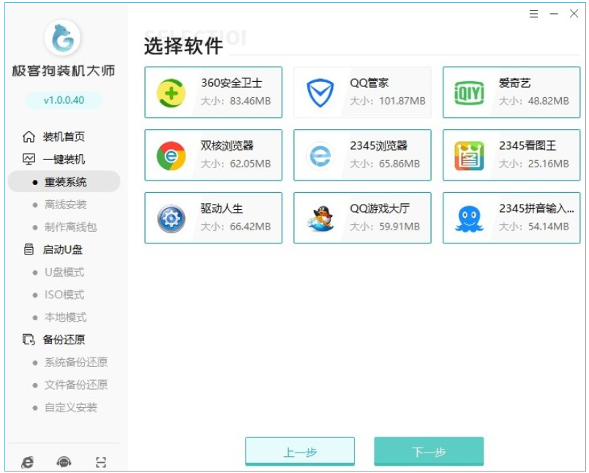Open the IE browser icon in the sidebar footer

[x=27, y=462]
